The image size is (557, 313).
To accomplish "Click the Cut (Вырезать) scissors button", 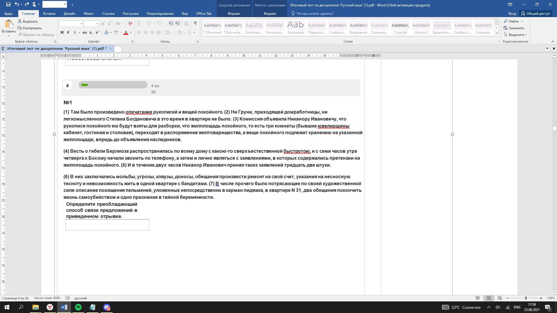I will pos(28,21).
